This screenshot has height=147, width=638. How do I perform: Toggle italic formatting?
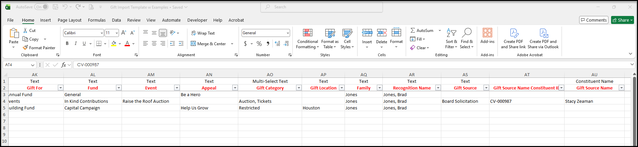[75, 44]
